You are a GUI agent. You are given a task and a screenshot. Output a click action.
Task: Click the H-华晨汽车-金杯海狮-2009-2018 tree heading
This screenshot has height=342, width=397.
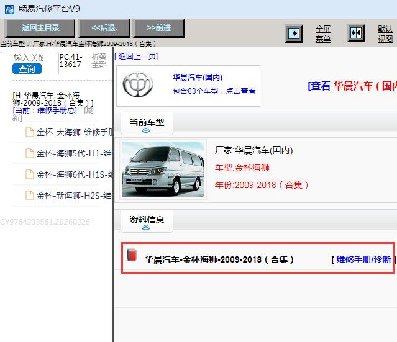point(53,99)
